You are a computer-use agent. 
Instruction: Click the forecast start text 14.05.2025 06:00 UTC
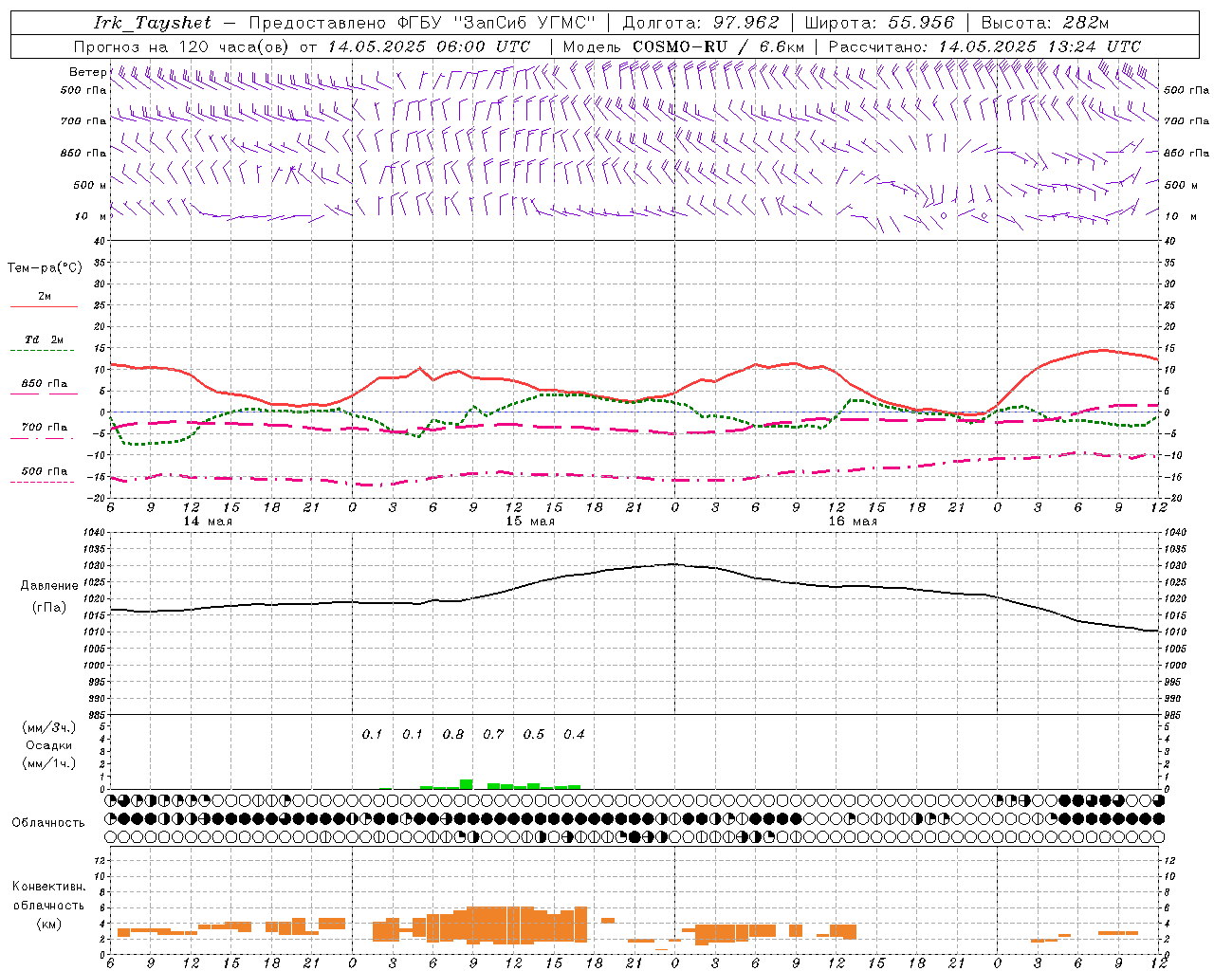coord(429,46)
